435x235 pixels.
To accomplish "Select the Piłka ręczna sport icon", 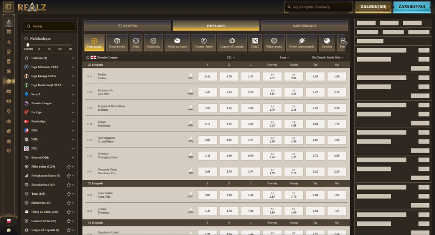I will [x=274, y=43].
